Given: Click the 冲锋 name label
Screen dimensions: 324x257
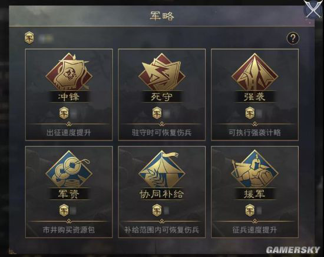Looking at the screenshot, I should point(69,96).
